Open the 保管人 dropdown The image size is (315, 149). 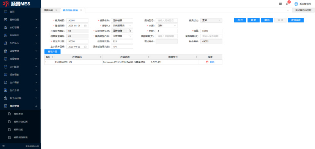(x=122, y=26)
